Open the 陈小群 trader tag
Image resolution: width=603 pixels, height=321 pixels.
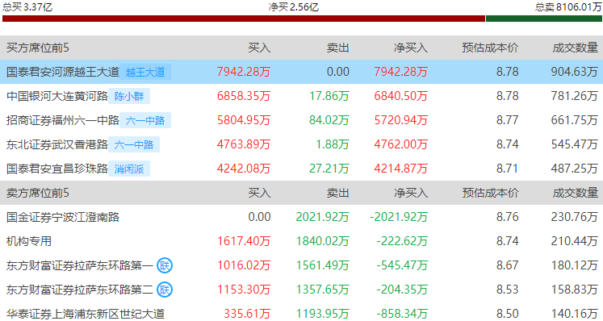click(x=129, y=96)
